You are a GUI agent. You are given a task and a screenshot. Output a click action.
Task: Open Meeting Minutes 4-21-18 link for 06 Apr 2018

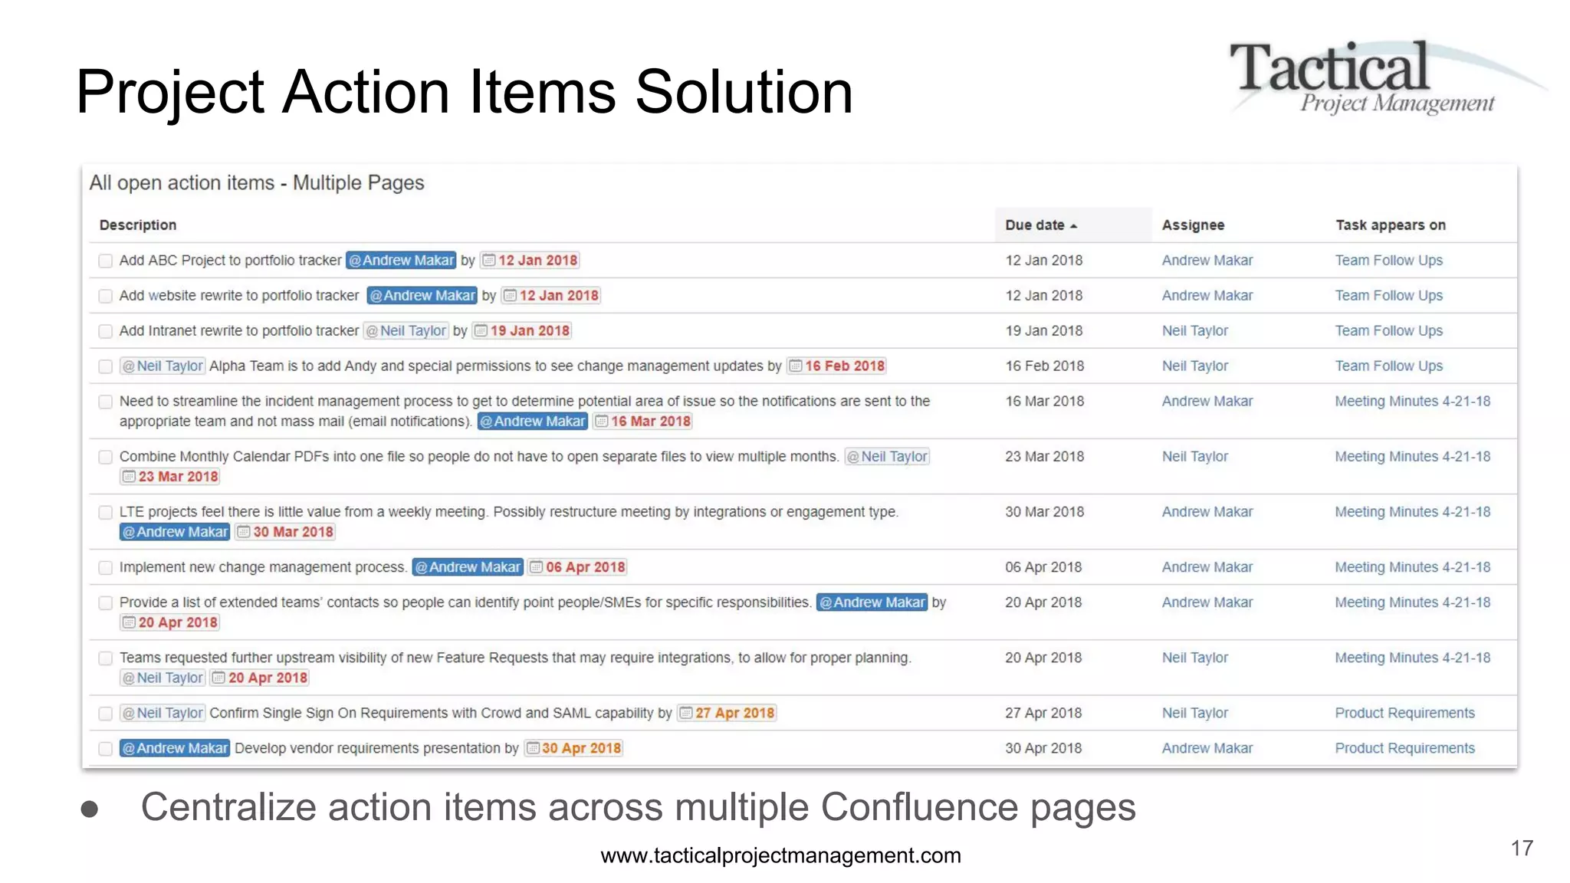[x=1412, y=567]
